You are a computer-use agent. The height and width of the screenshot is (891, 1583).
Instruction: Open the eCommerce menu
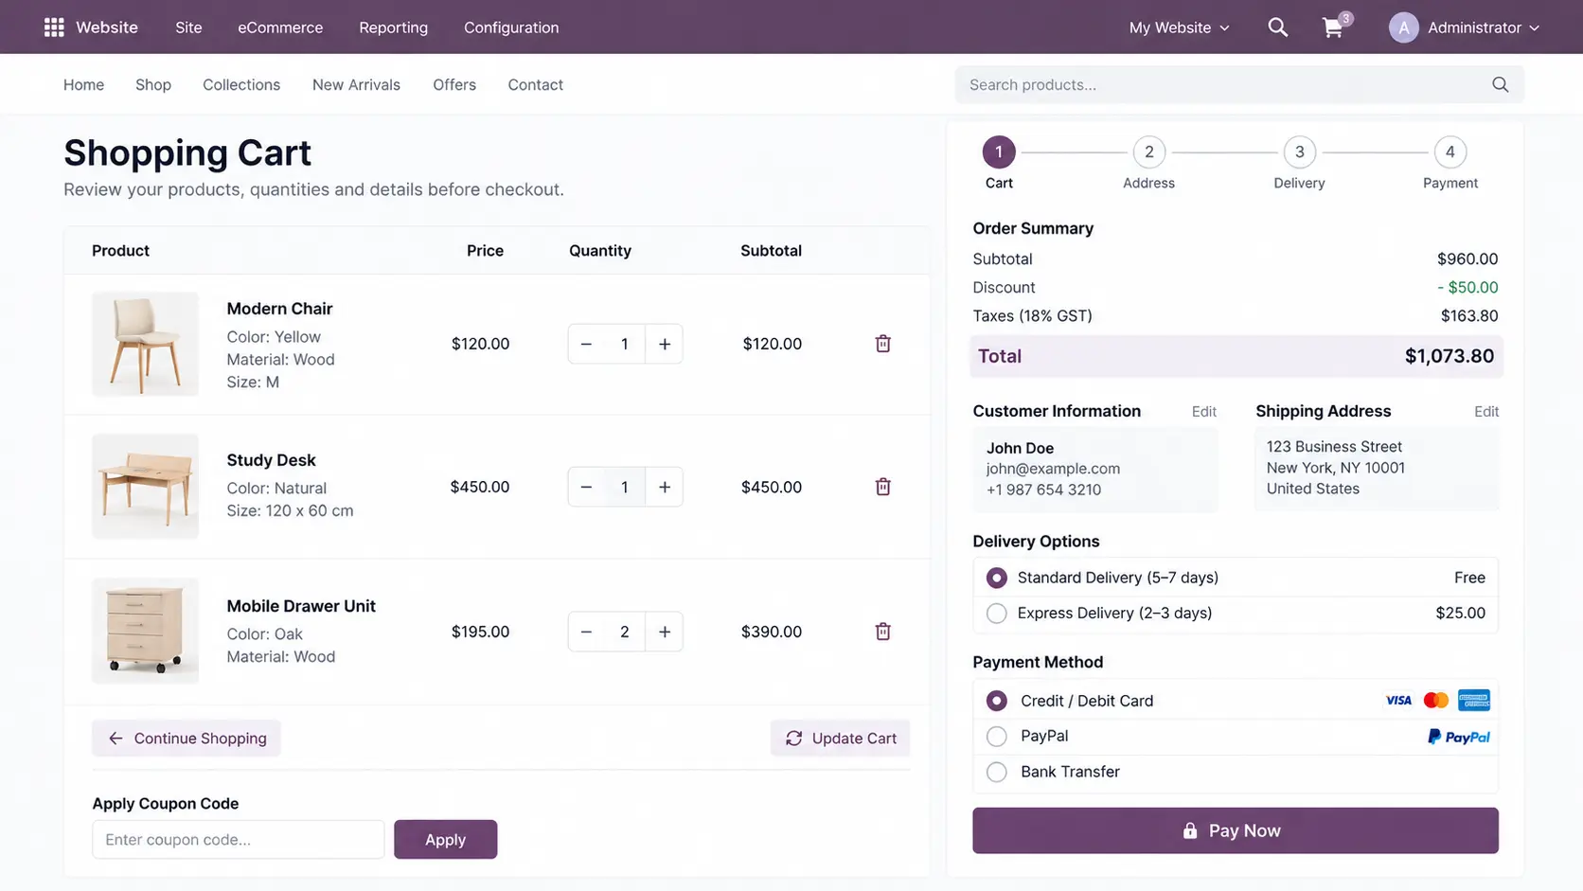coord(280,27)
